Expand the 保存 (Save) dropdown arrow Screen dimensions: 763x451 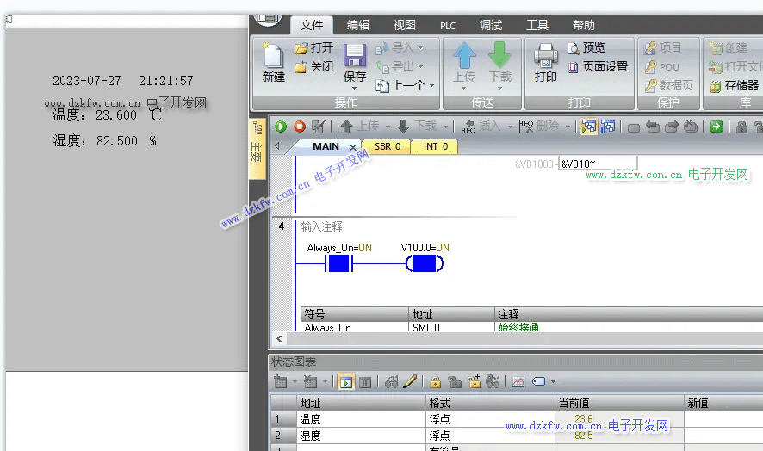click(x=354, y=87)
